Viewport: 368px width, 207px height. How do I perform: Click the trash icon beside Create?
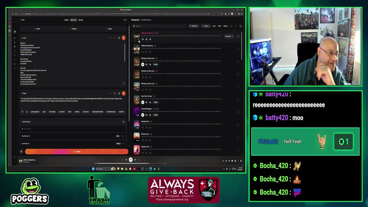pyautogui.click(x=21, y=152)
